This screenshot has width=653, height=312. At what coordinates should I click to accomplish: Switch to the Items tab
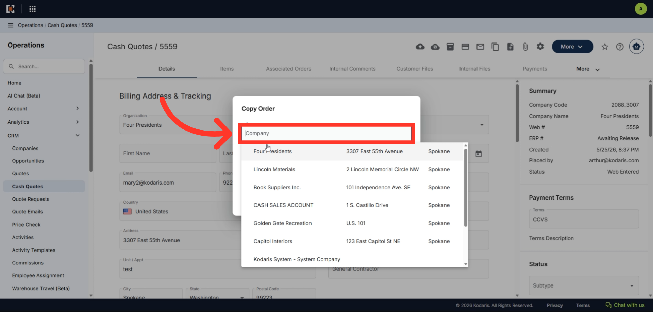click(x=227, y=69)
